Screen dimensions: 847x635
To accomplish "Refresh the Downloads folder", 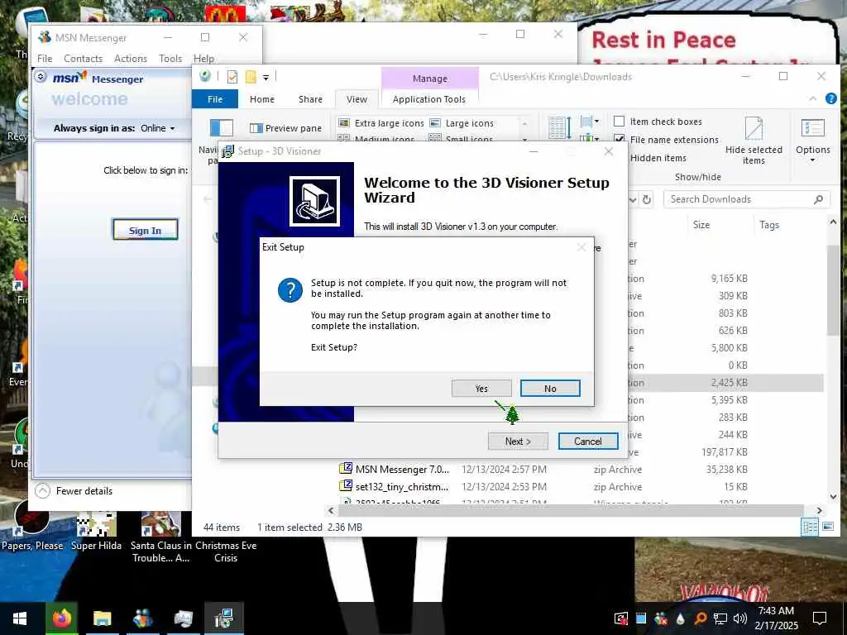I will [647, 200].
